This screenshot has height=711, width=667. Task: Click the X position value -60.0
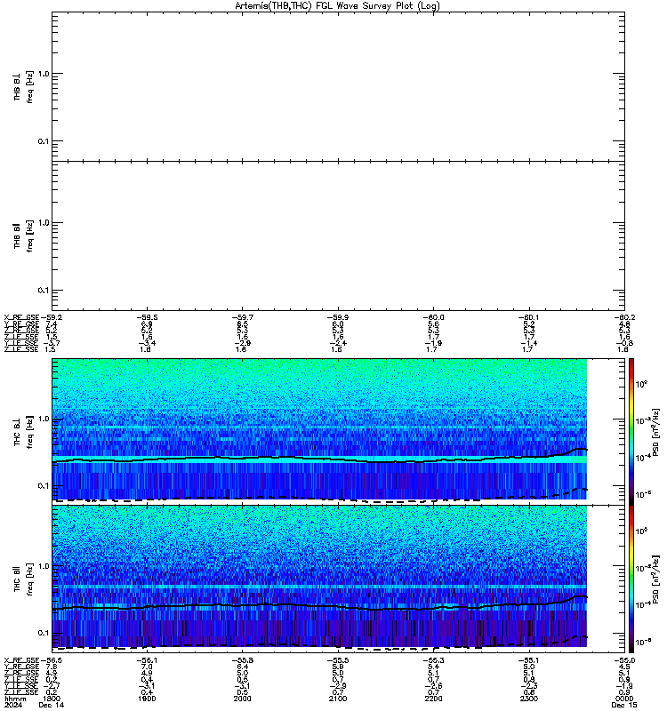pos(433,317)
